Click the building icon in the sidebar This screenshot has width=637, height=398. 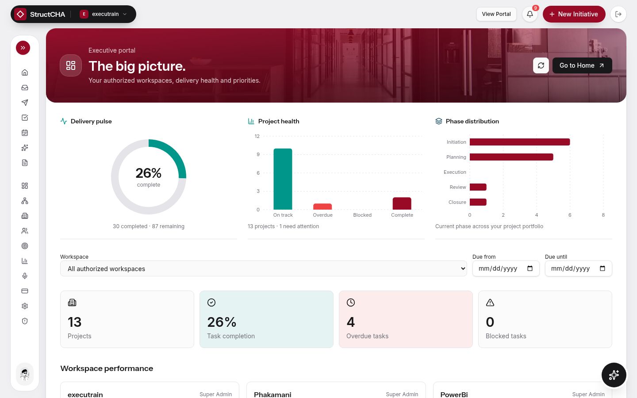click(x=25, y=216)
